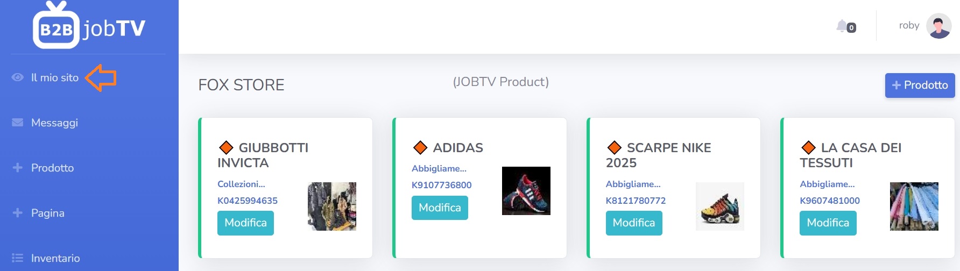Click the orange diamond beside GIUBBOTTI INVICTA

pos(226,147)
